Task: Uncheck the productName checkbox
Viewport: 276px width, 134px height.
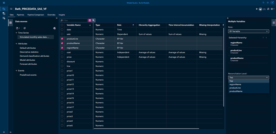Action: pyautogui.click(x=62, y=43)
